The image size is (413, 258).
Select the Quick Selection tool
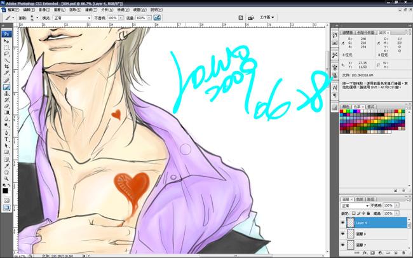(6, 60)
